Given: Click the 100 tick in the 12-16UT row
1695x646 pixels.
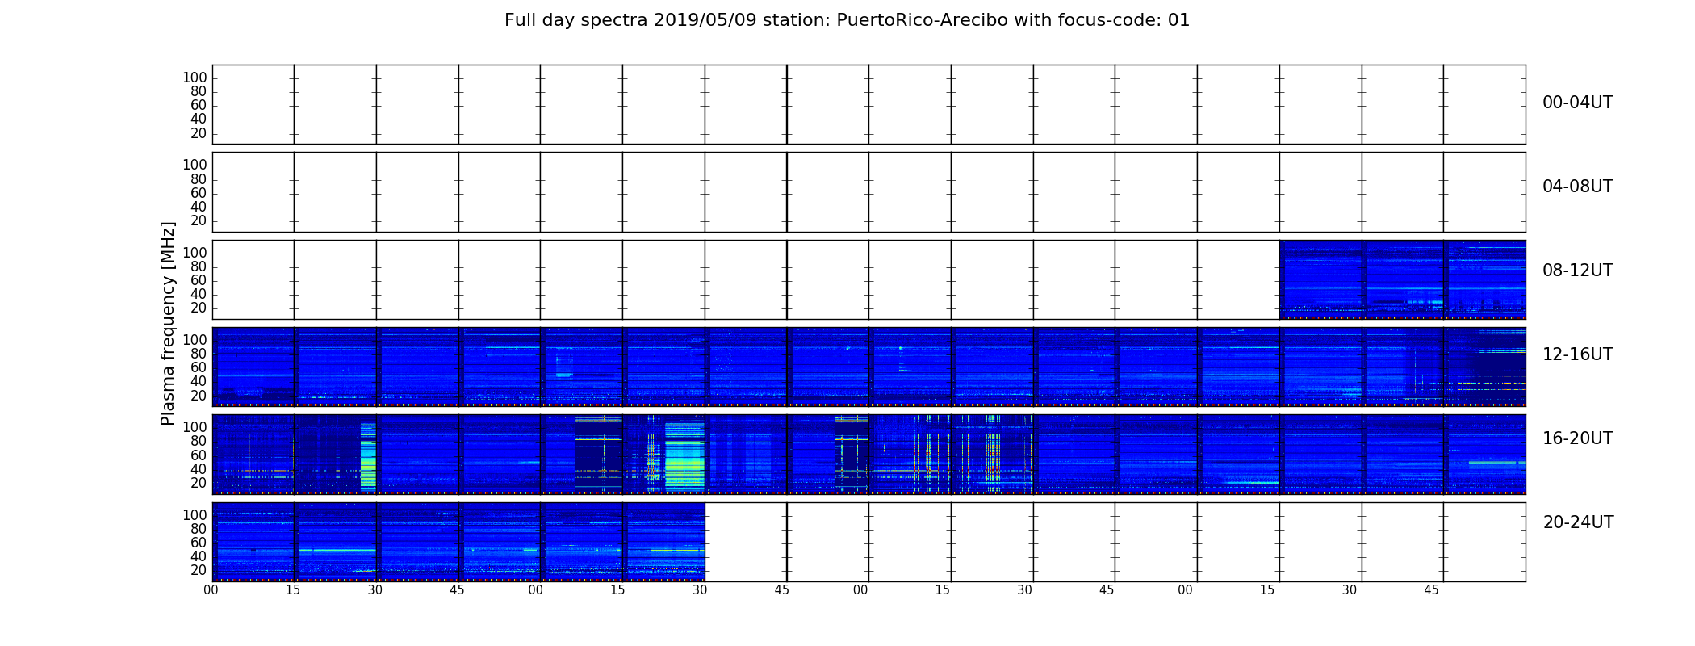Looking at the screenshot, I should coord(195,340).
